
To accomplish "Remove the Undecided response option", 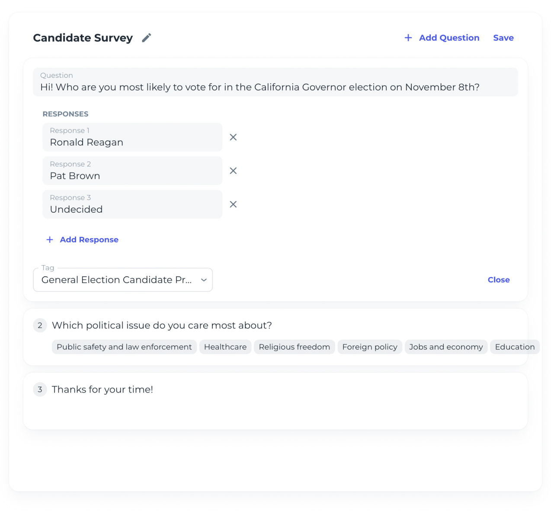I will pyautogui.click(x=233, y=204).
